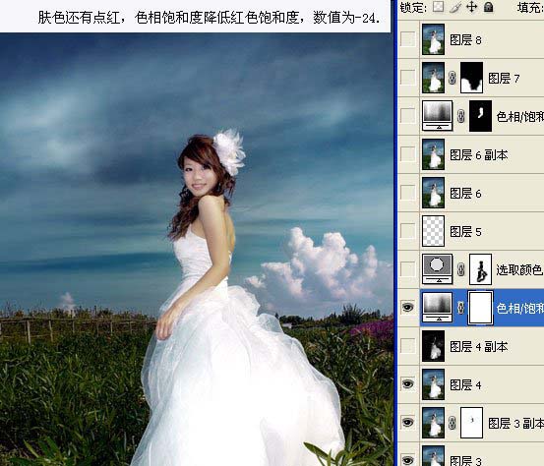The image size is (544, 466).
Task: Select the mask on 选取颜色 layer
Action: point(480,269)
